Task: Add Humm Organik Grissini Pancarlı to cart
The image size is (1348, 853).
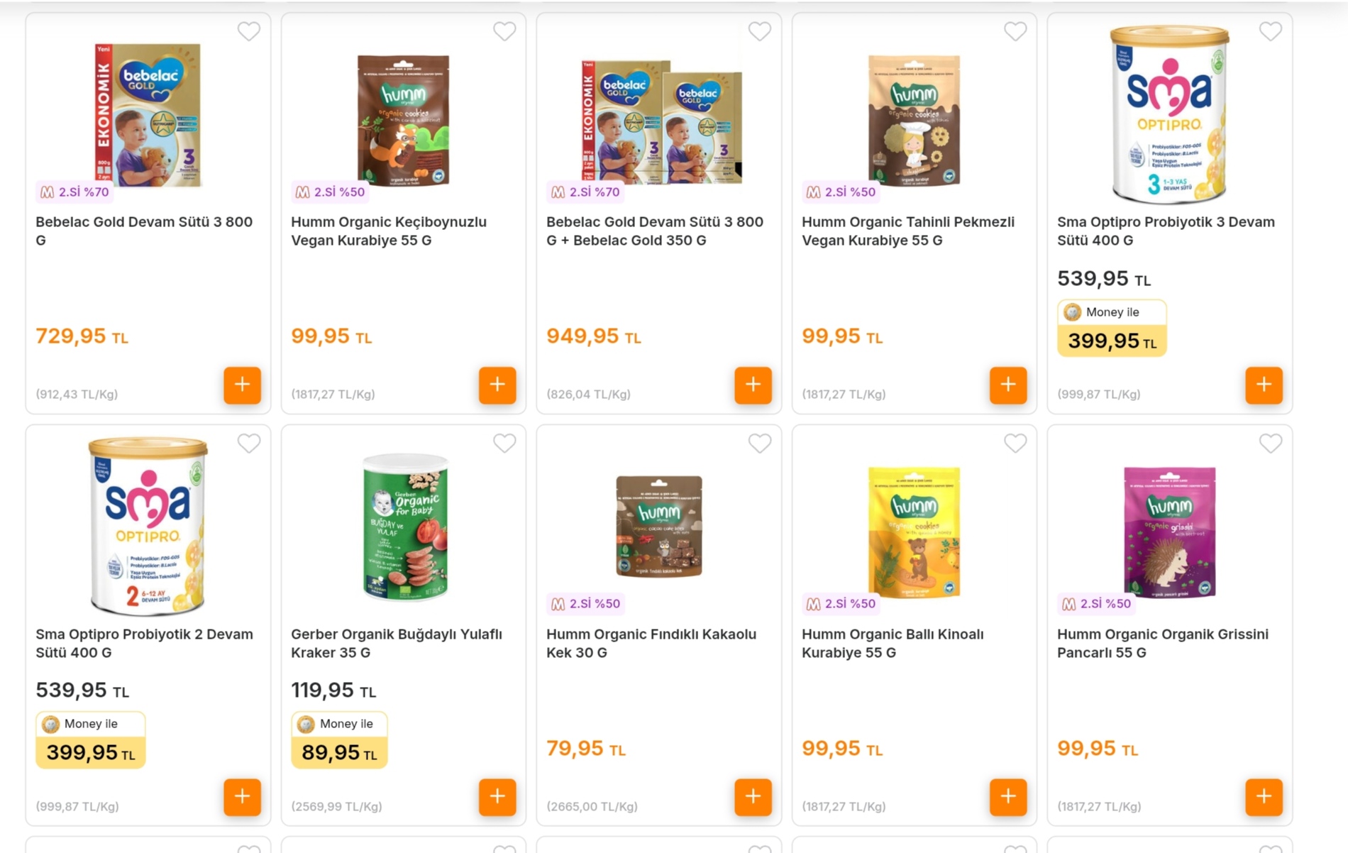Action: click(1263, 797)
